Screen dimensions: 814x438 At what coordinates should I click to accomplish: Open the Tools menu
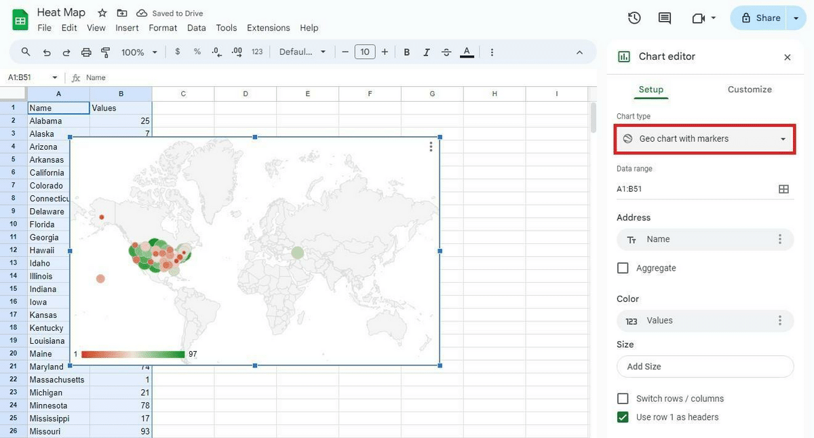227,28
